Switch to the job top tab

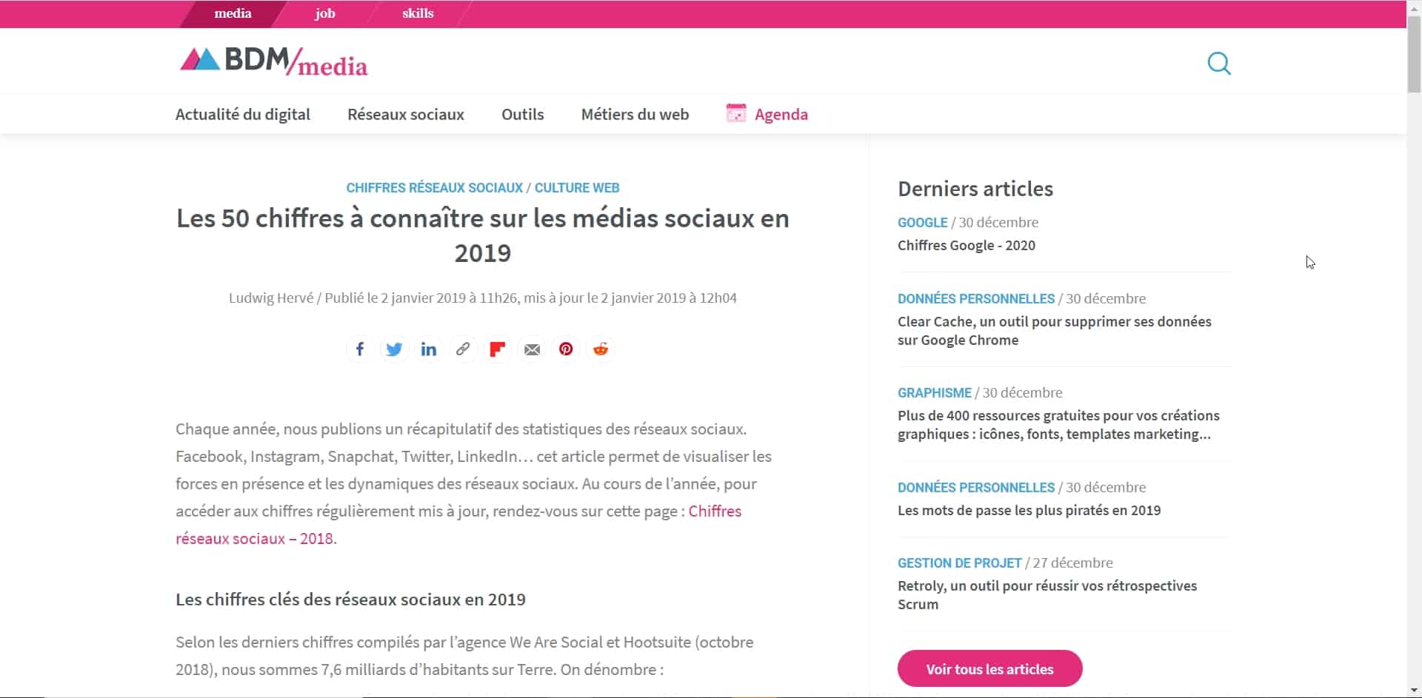pos(324,13)
